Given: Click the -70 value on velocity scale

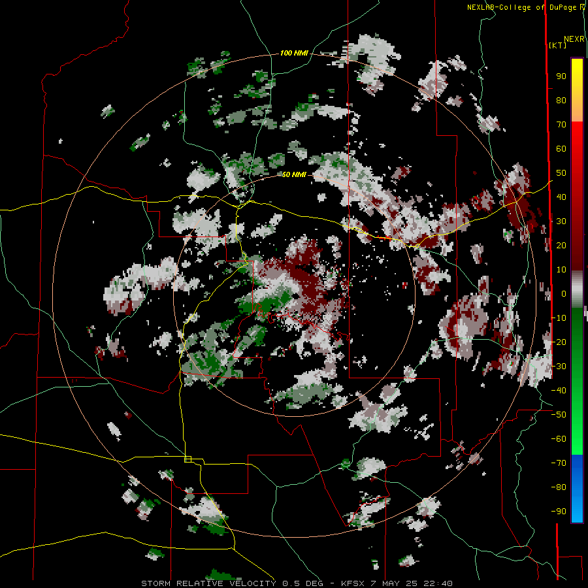Looking at the screenshot, I should coord(559,463).
